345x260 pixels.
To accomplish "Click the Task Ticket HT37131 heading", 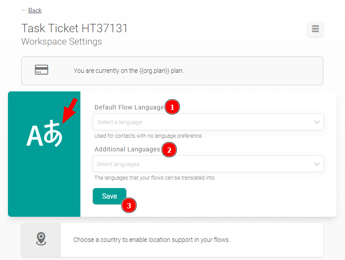I will pyautogui.click(x=75, y=29).
